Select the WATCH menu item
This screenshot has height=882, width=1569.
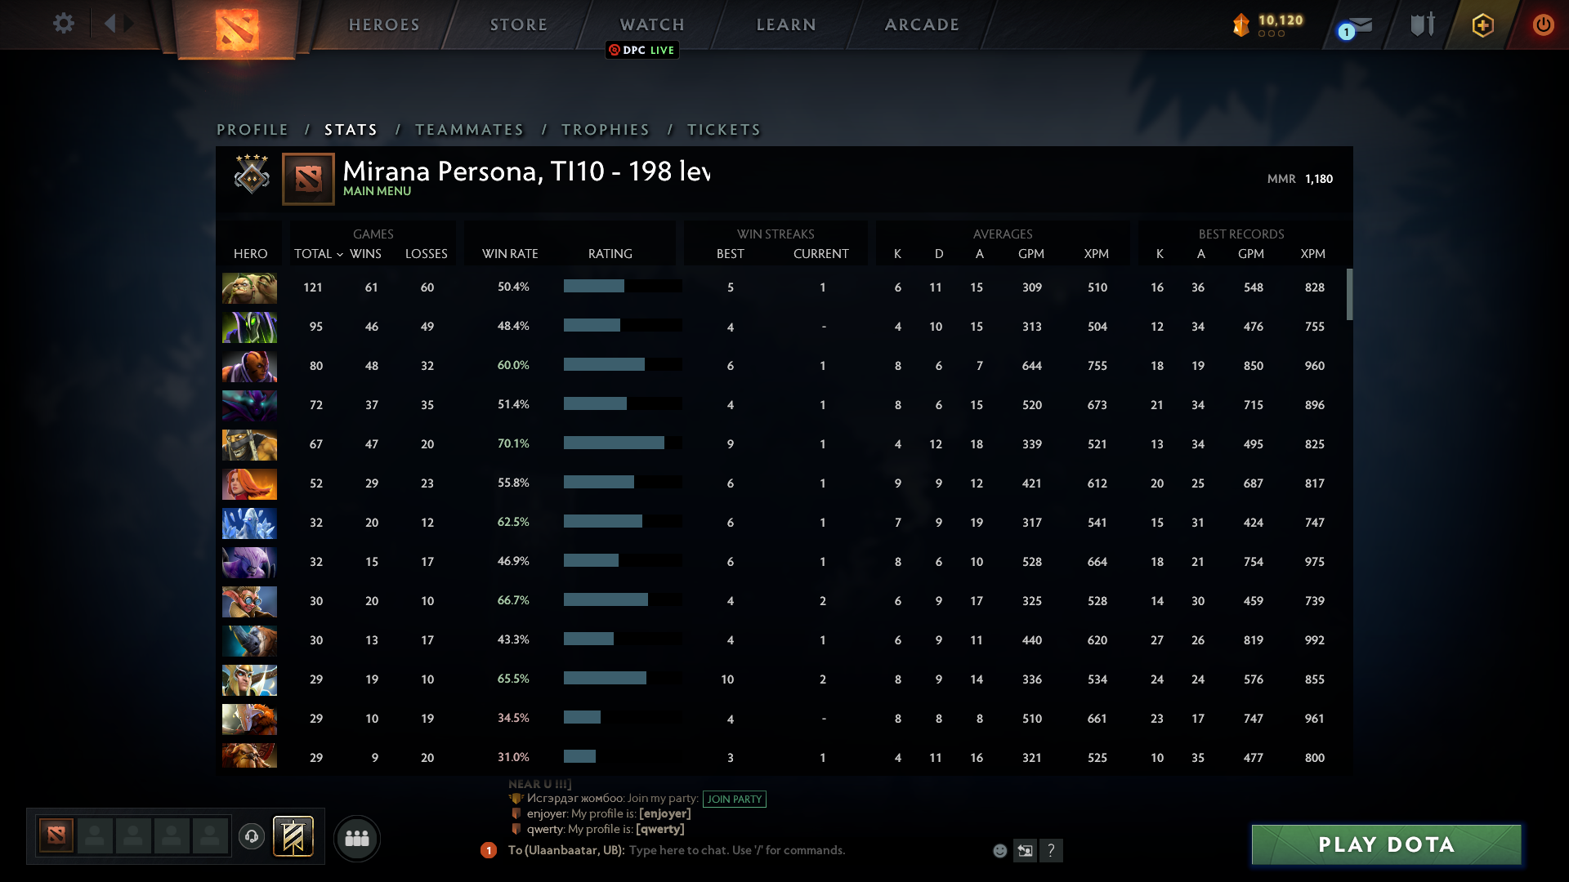pos(652,24)
